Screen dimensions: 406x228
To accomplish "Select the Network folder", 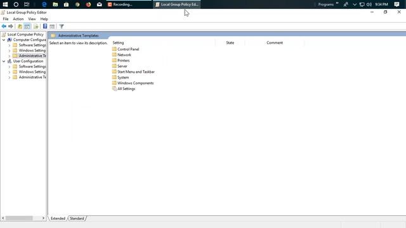I will pyautogui.click(x=122, y=55).
